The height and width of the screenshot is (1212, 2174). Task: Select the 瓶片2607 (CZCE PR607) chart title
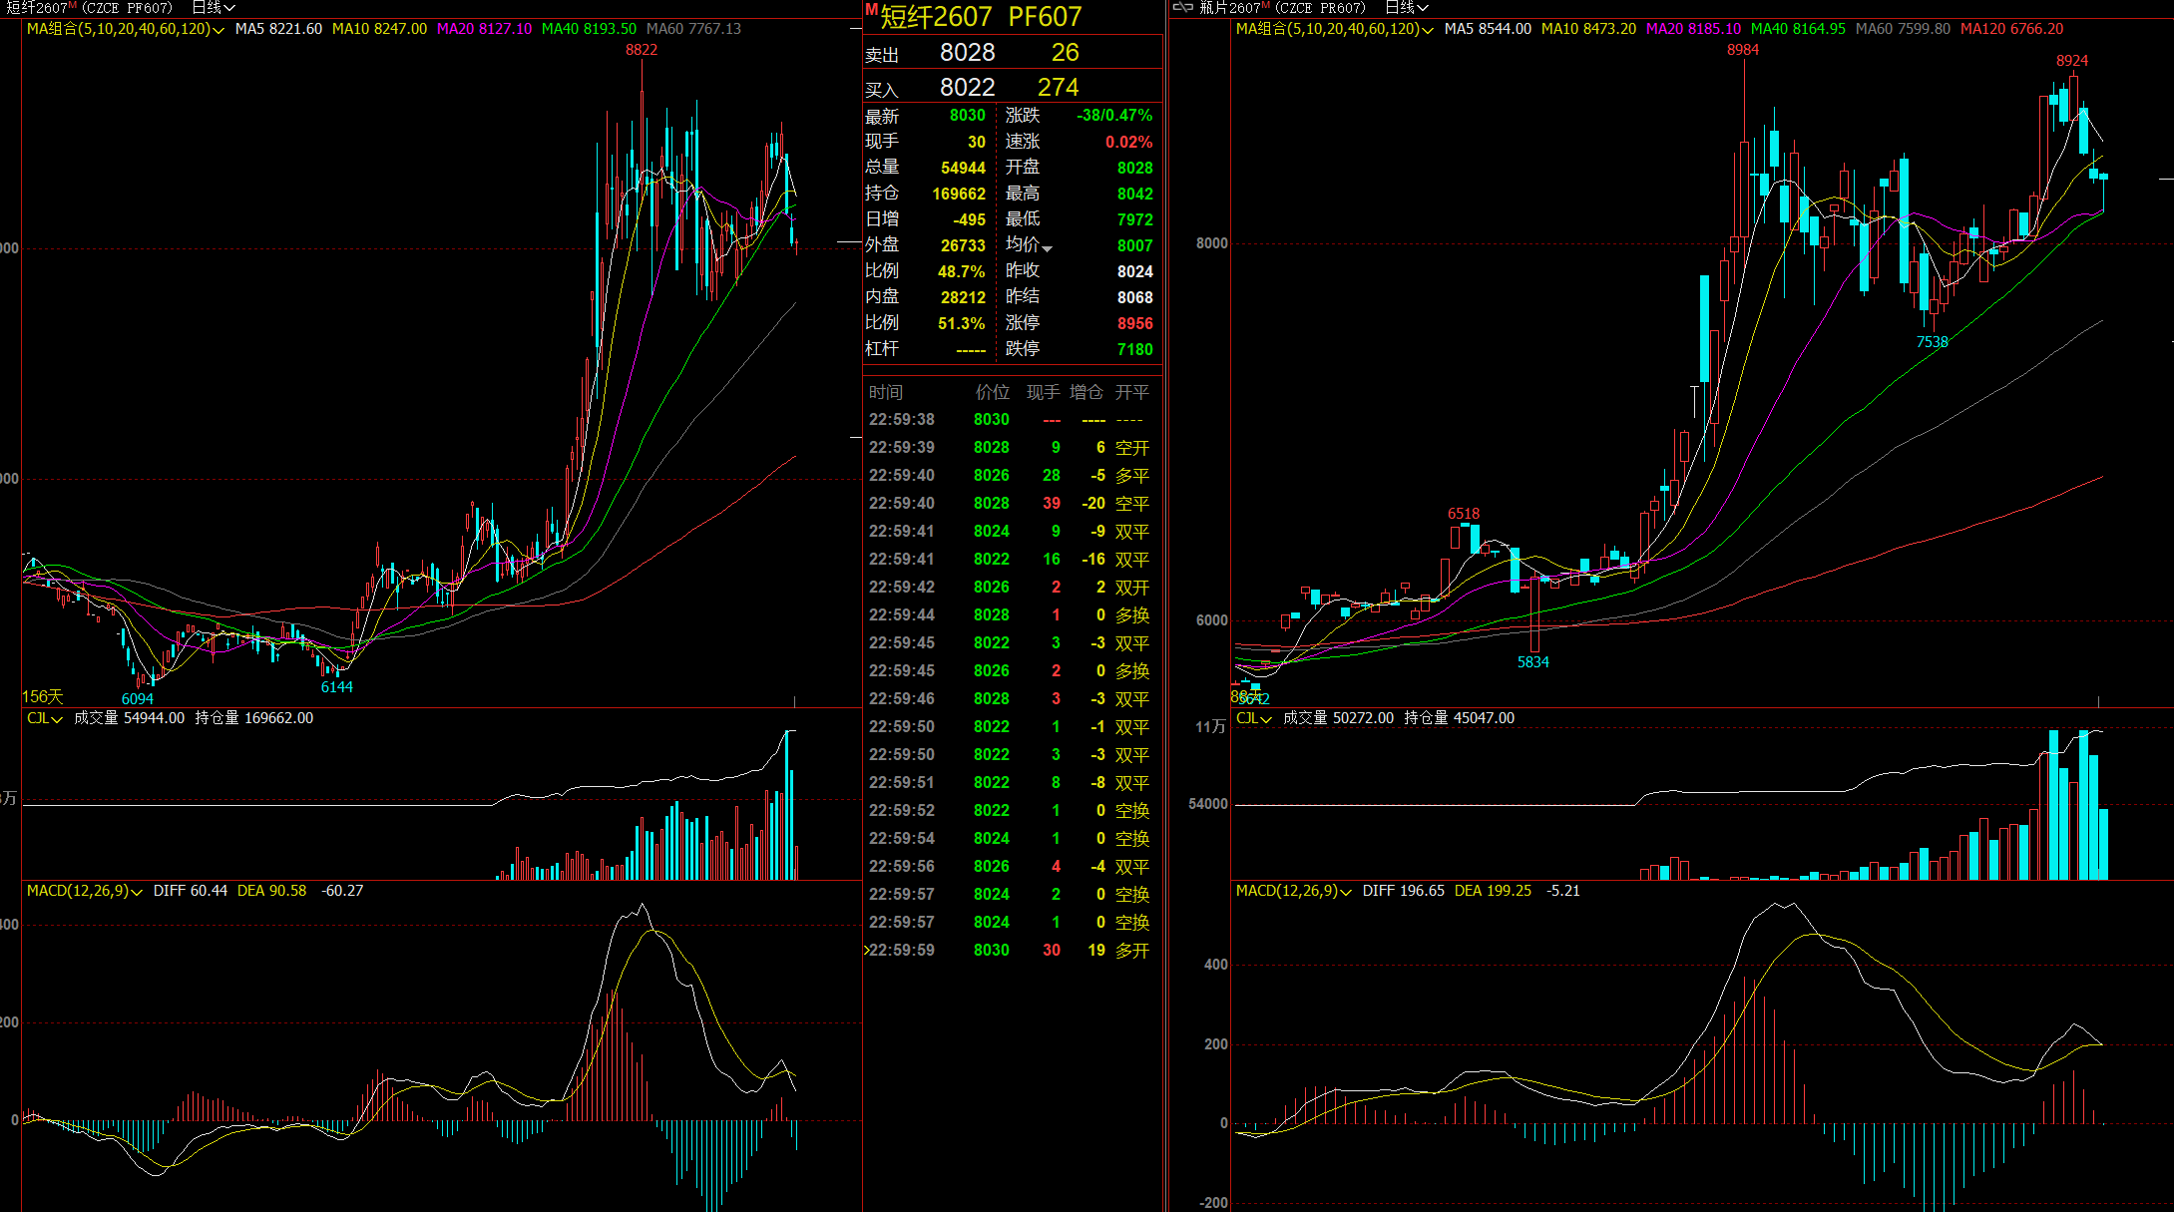coord(1283,8)
